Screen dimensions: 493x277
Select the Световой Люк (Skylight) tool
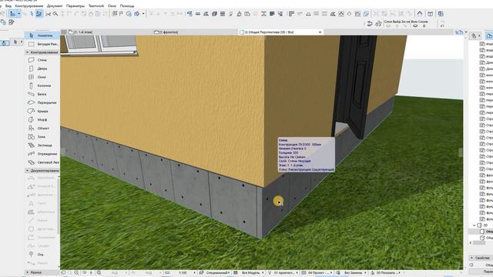click(42, 162)
